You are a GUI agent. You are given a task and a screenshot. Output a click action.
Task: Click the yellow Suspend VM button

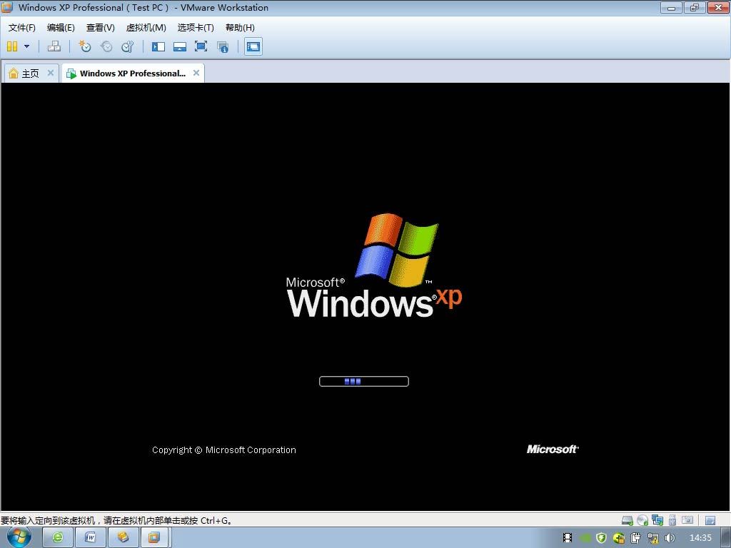pyautogui.click(x=12, y=46)
